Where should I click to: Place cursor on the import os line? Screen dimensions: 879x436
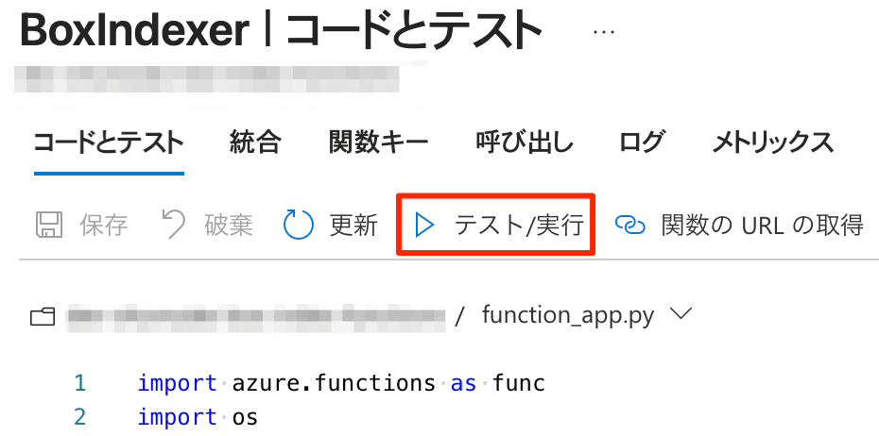click(x=198, y=417)
